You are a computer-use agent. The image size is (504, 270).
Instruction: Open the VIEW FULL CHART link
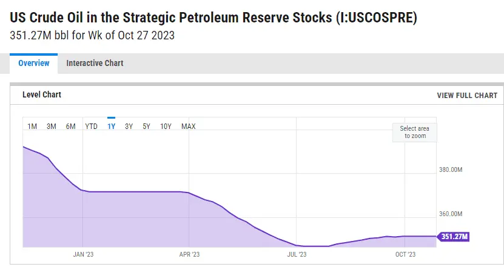(467, 96)
